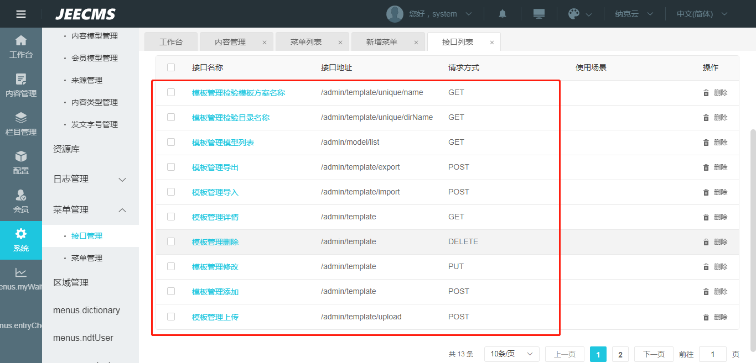
Task: Switch to the 工作台 tab
Action: 170,42
